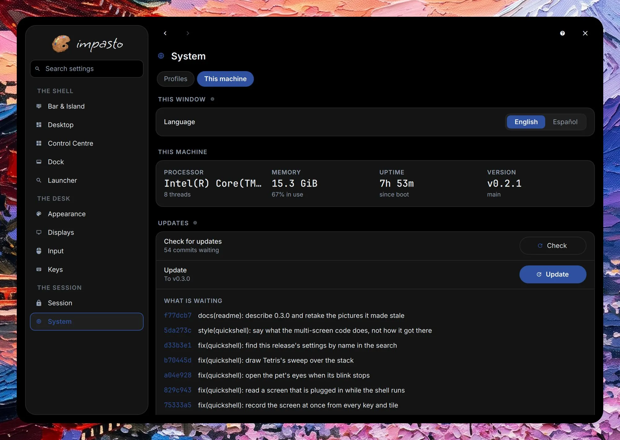This screenshot has height=440, width=620.
Task: Click commit hash 829c943
Action: click(178, 390)
